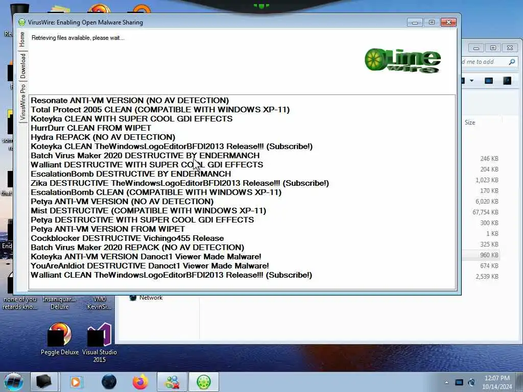Maximize the VirusWire window
Image resolution: width=523 pixels, height=392 pixels.
tap(432, 22)
